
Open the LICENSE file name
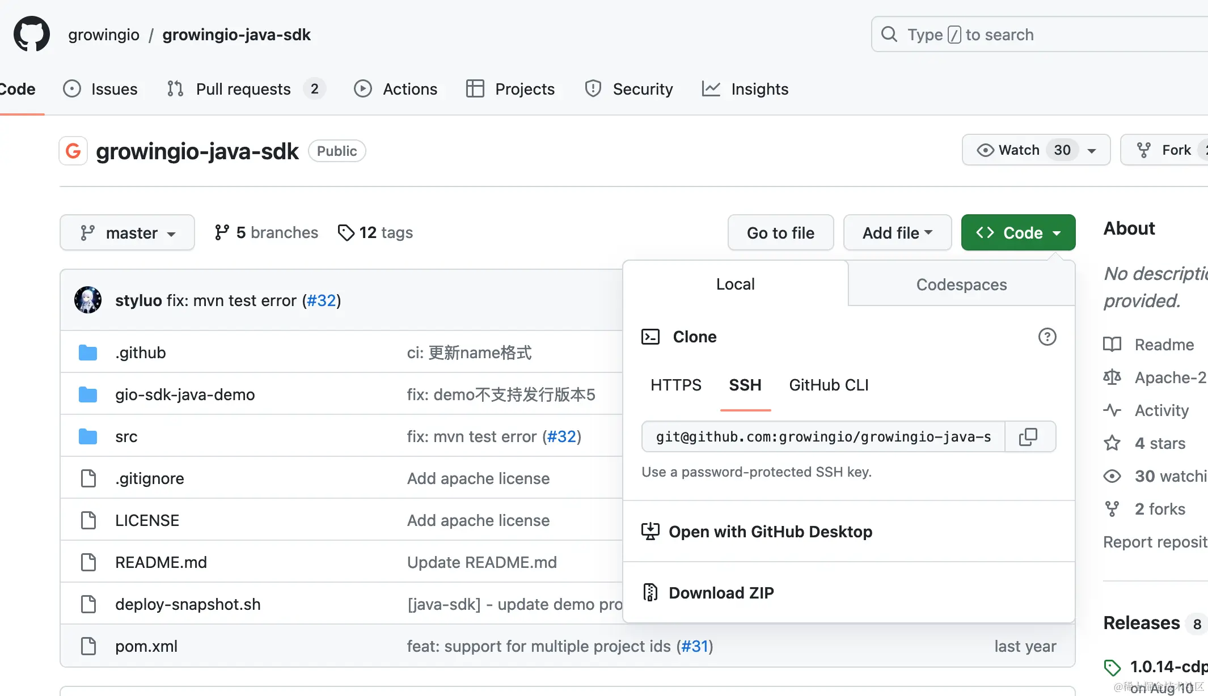(147, 520)
